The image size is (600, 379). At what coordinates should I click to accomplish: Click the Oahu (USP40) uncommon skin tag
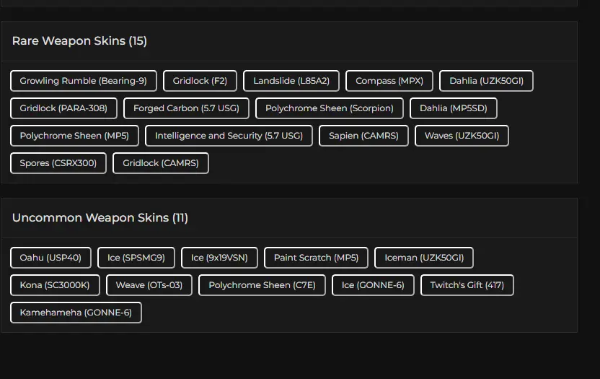tap(50, 258)
